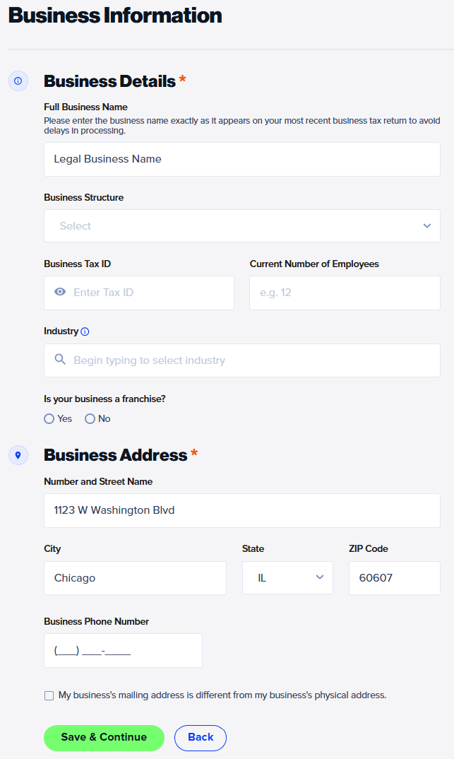
Task: Click the Back button
Action: [200, 737]
